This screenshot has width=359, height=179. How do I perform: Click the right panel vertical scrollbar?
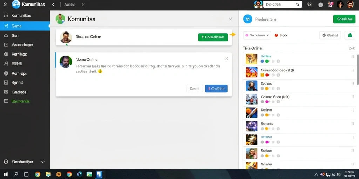[x=358, y=70]
